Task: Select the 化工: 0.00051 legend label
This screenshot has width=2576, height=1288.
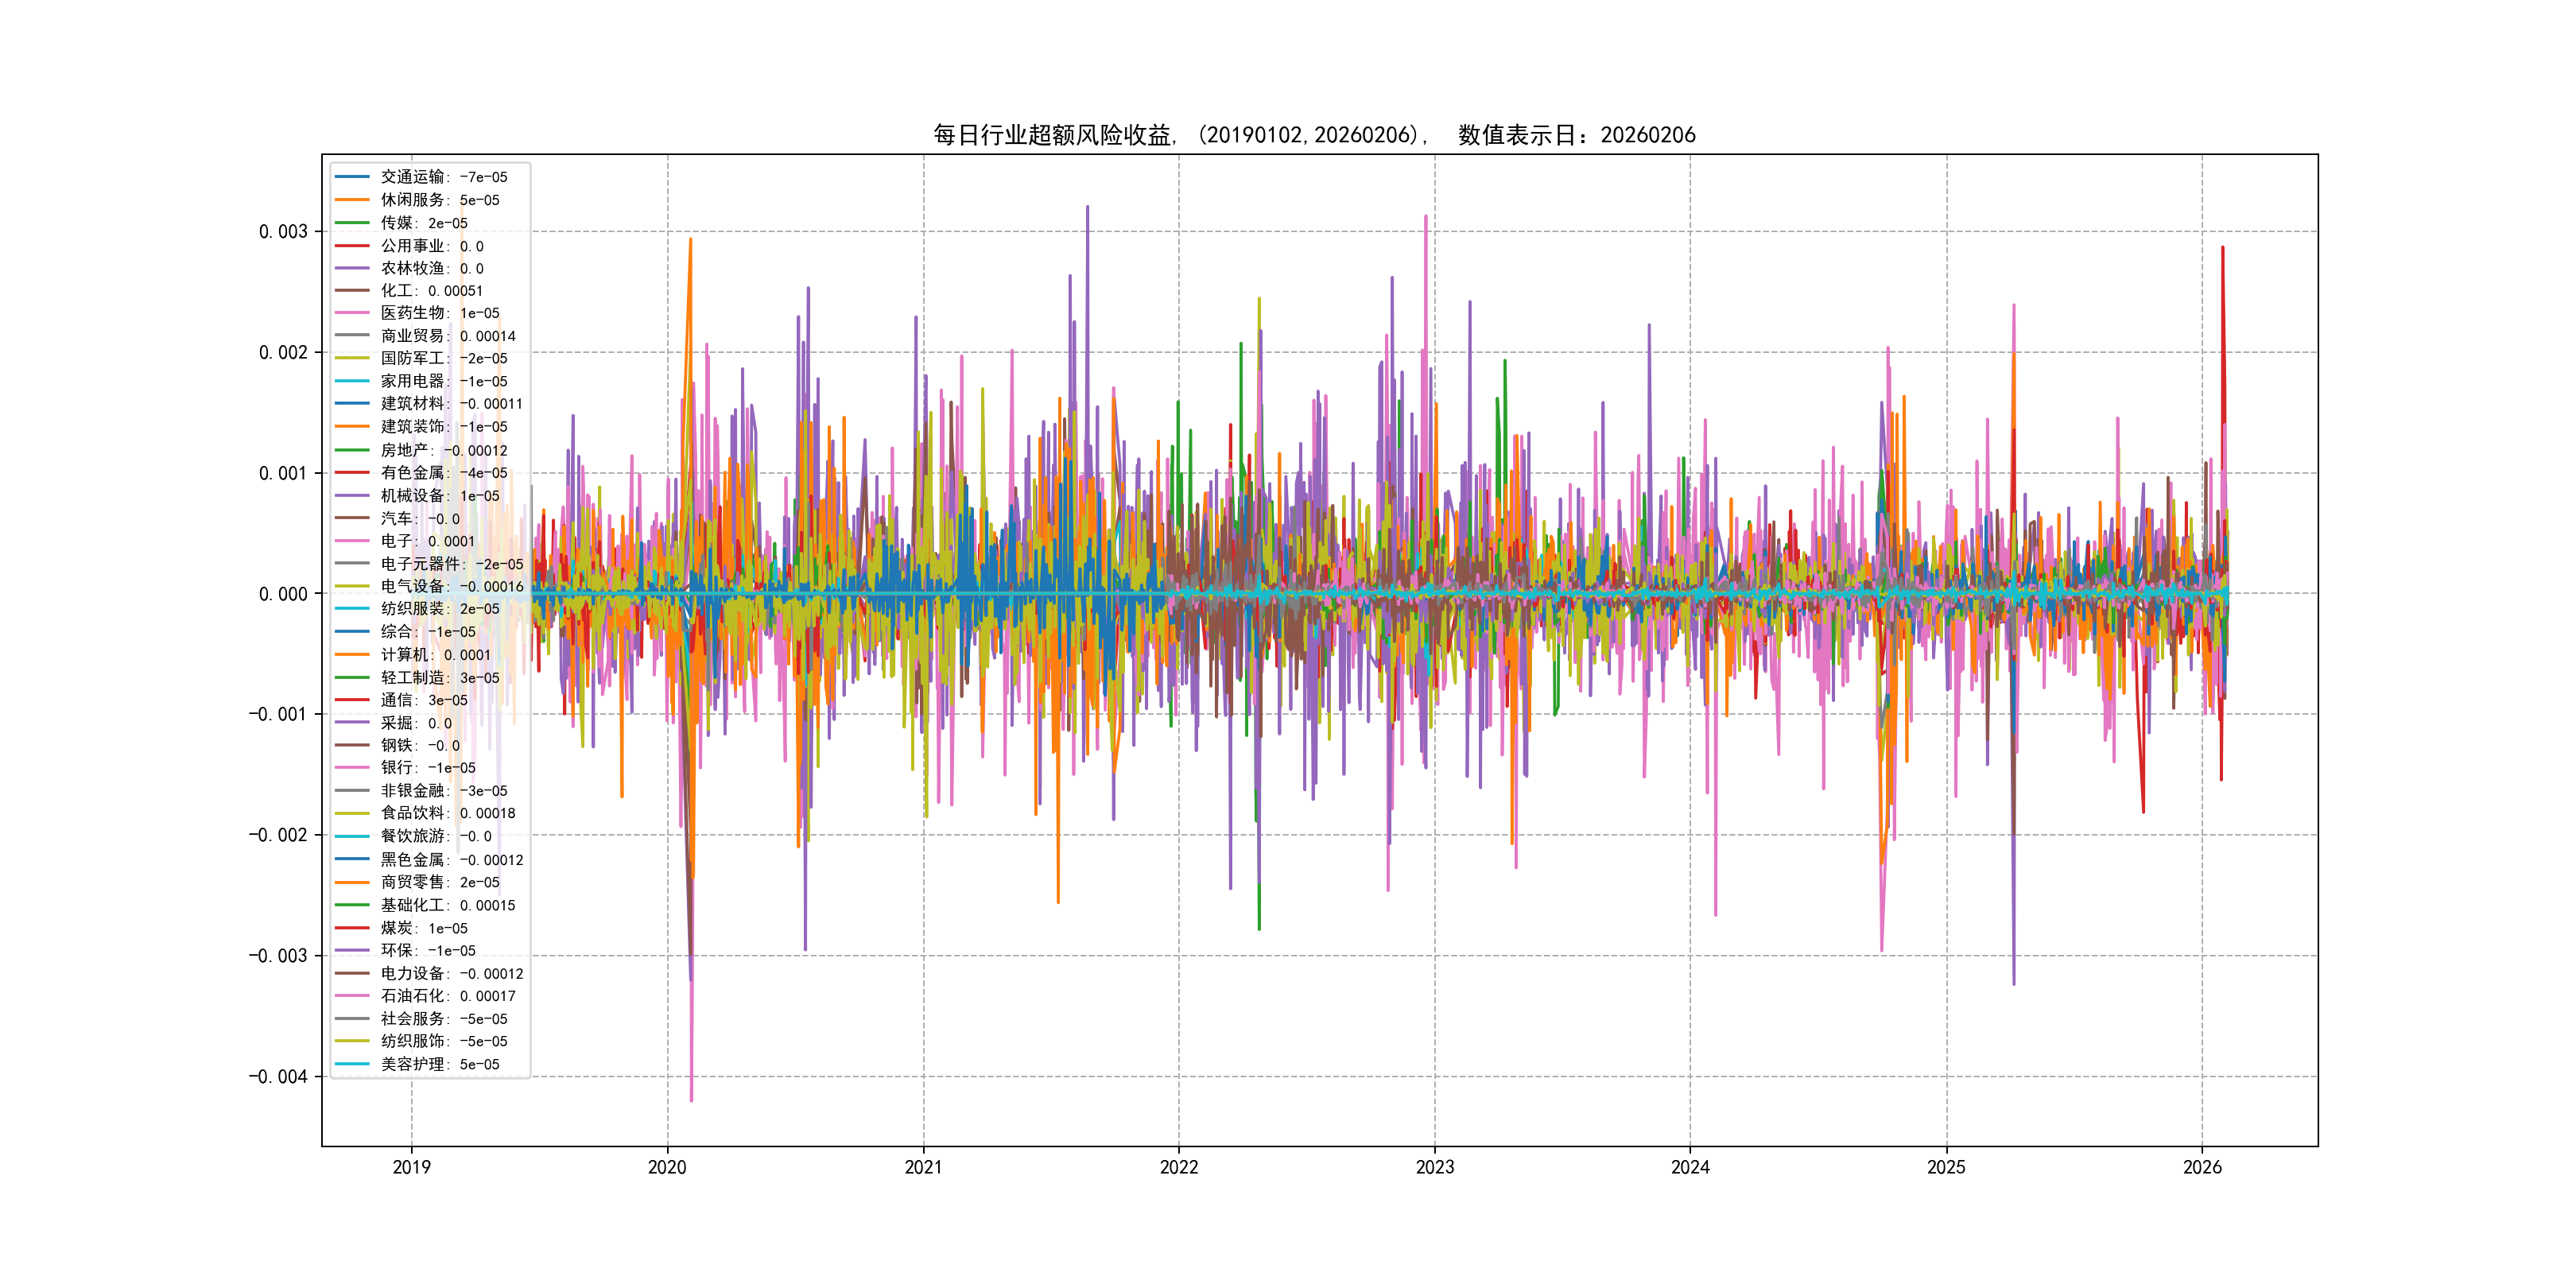Action: [x=431, y=291]
